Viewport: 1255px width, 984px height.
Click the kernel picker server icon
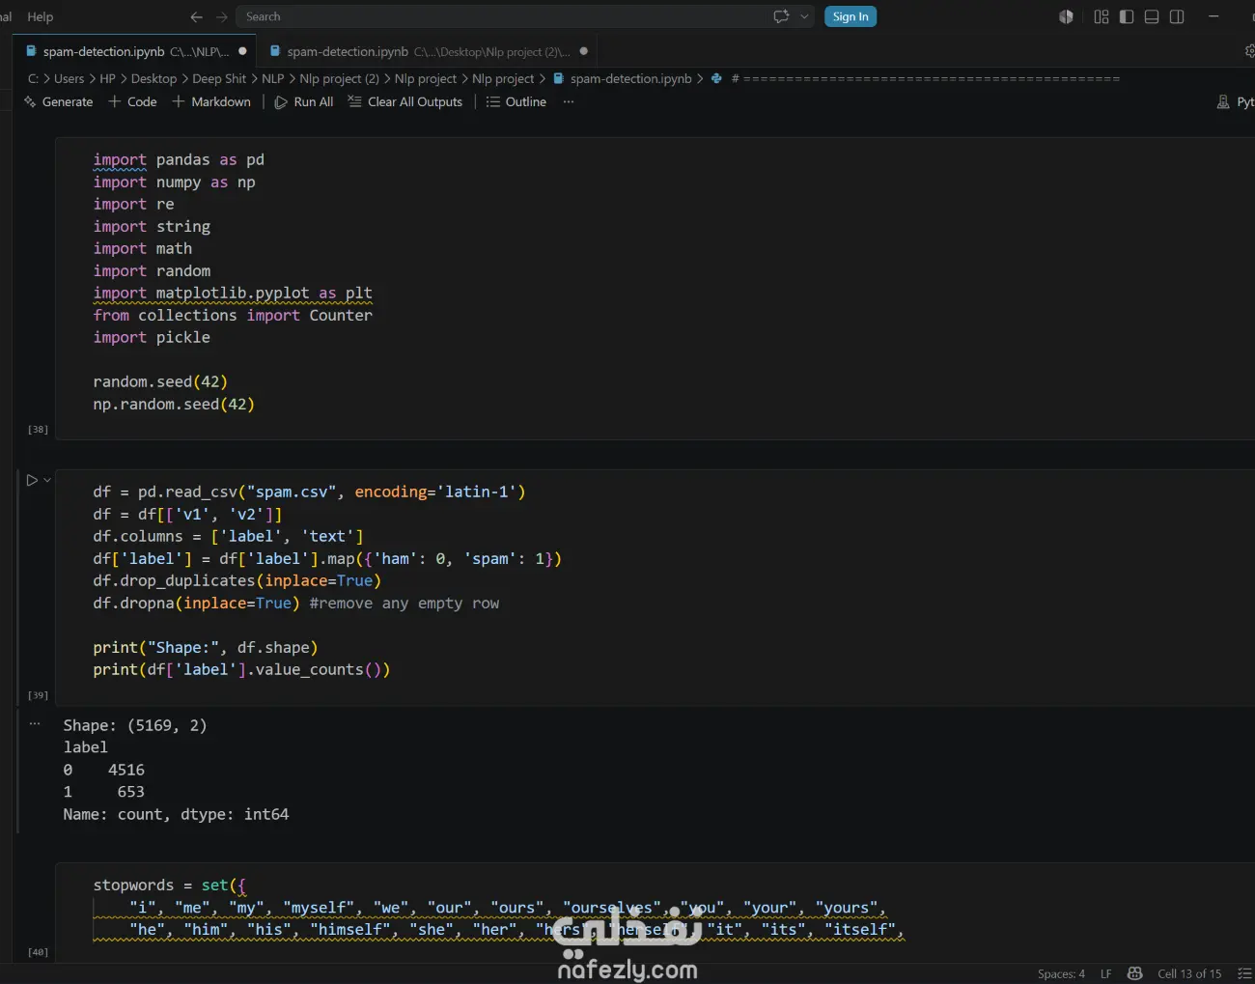tap(1223, 101)
